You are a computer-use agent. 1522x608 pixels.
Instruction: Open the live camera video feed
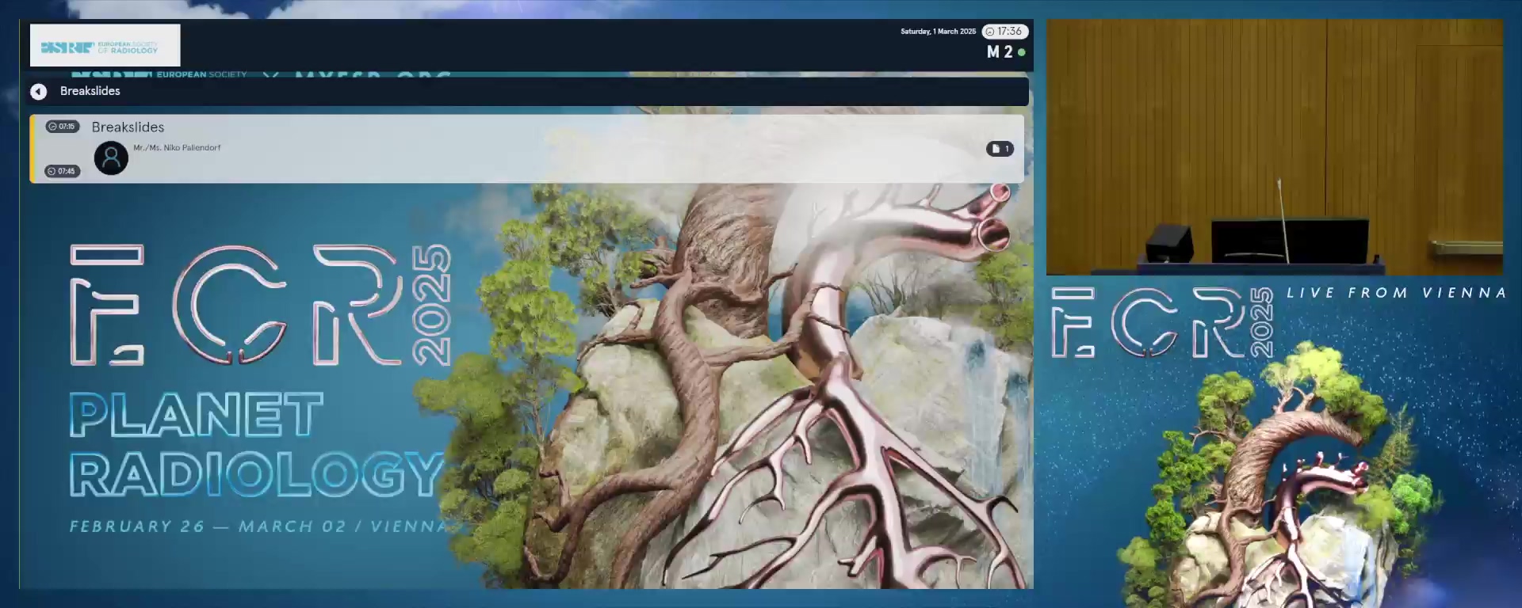[x=1275, y=147]
